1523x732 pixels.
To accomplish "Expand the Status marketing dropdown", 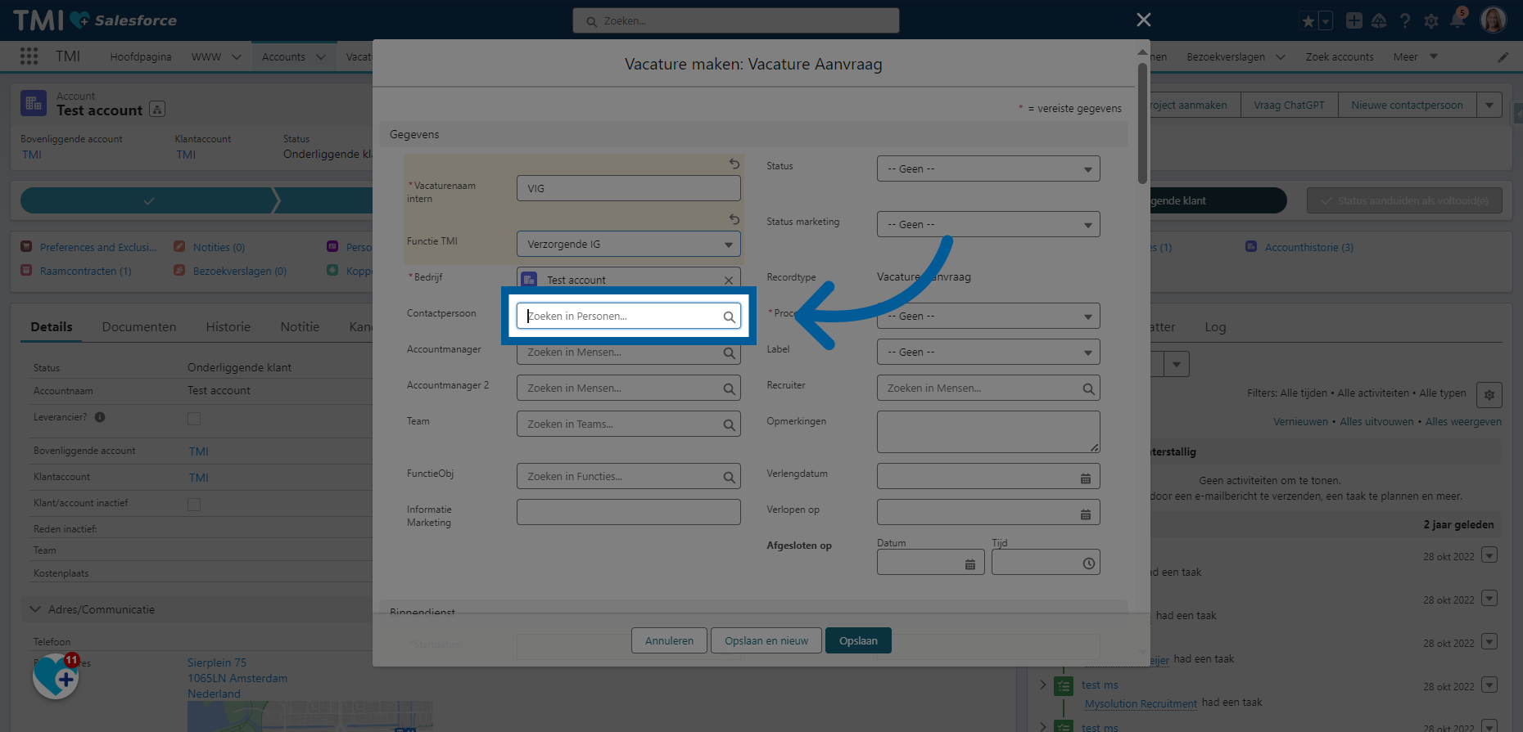I will pos(987,225).
